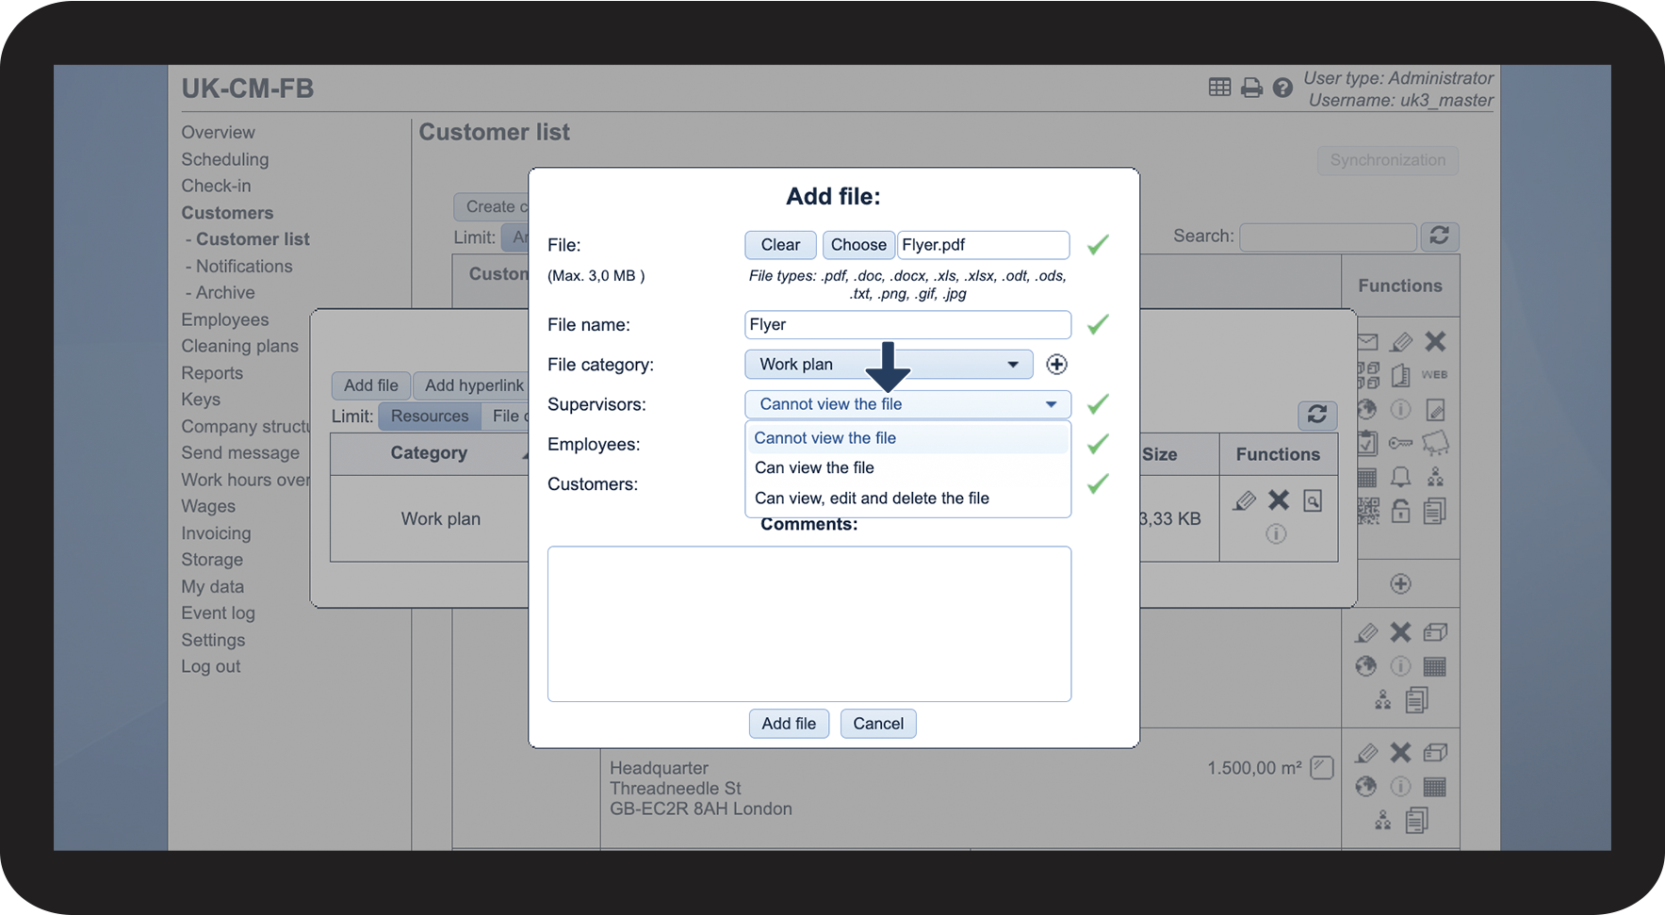Select the Resources limit tab
The width and height of the screenshot is (1665, 915).
[x=430, y=417]
